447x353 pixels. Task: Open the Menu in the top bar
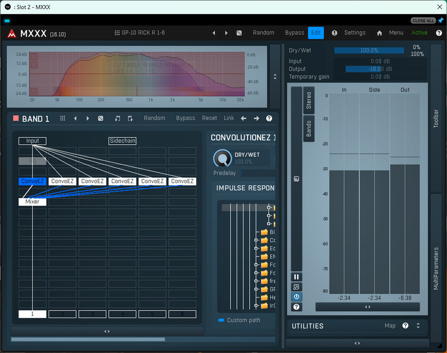tap(396, 33)
